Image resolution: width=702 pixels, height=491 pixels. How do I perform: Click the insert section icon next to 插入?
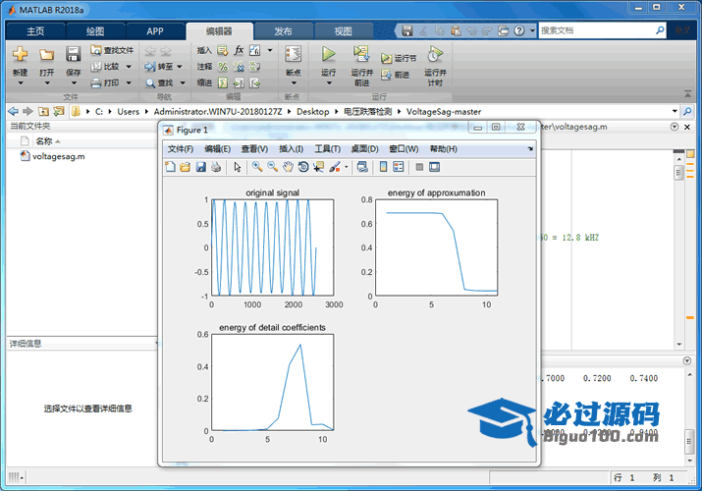(x=223, y=50)
